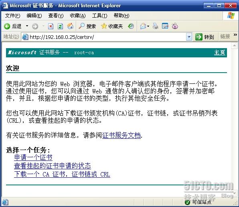Click the 链接 links toolbar label

tap(225, 37)
